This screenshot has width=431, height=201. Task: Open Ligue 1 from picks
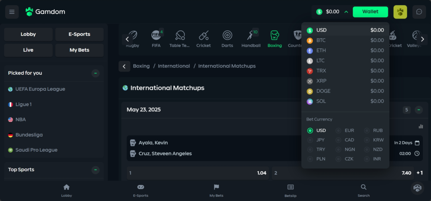(24, 105)
